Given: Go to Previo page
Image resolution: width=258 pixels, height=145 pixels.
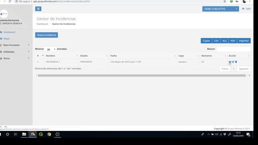Looking at the screenshot, I should tap(225, 69).
